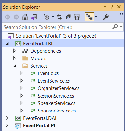
Task: Expand SessionService.cs file node
Action: click(x=22, y=96)
